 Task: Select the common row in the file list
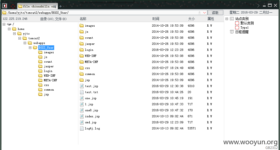151,74
